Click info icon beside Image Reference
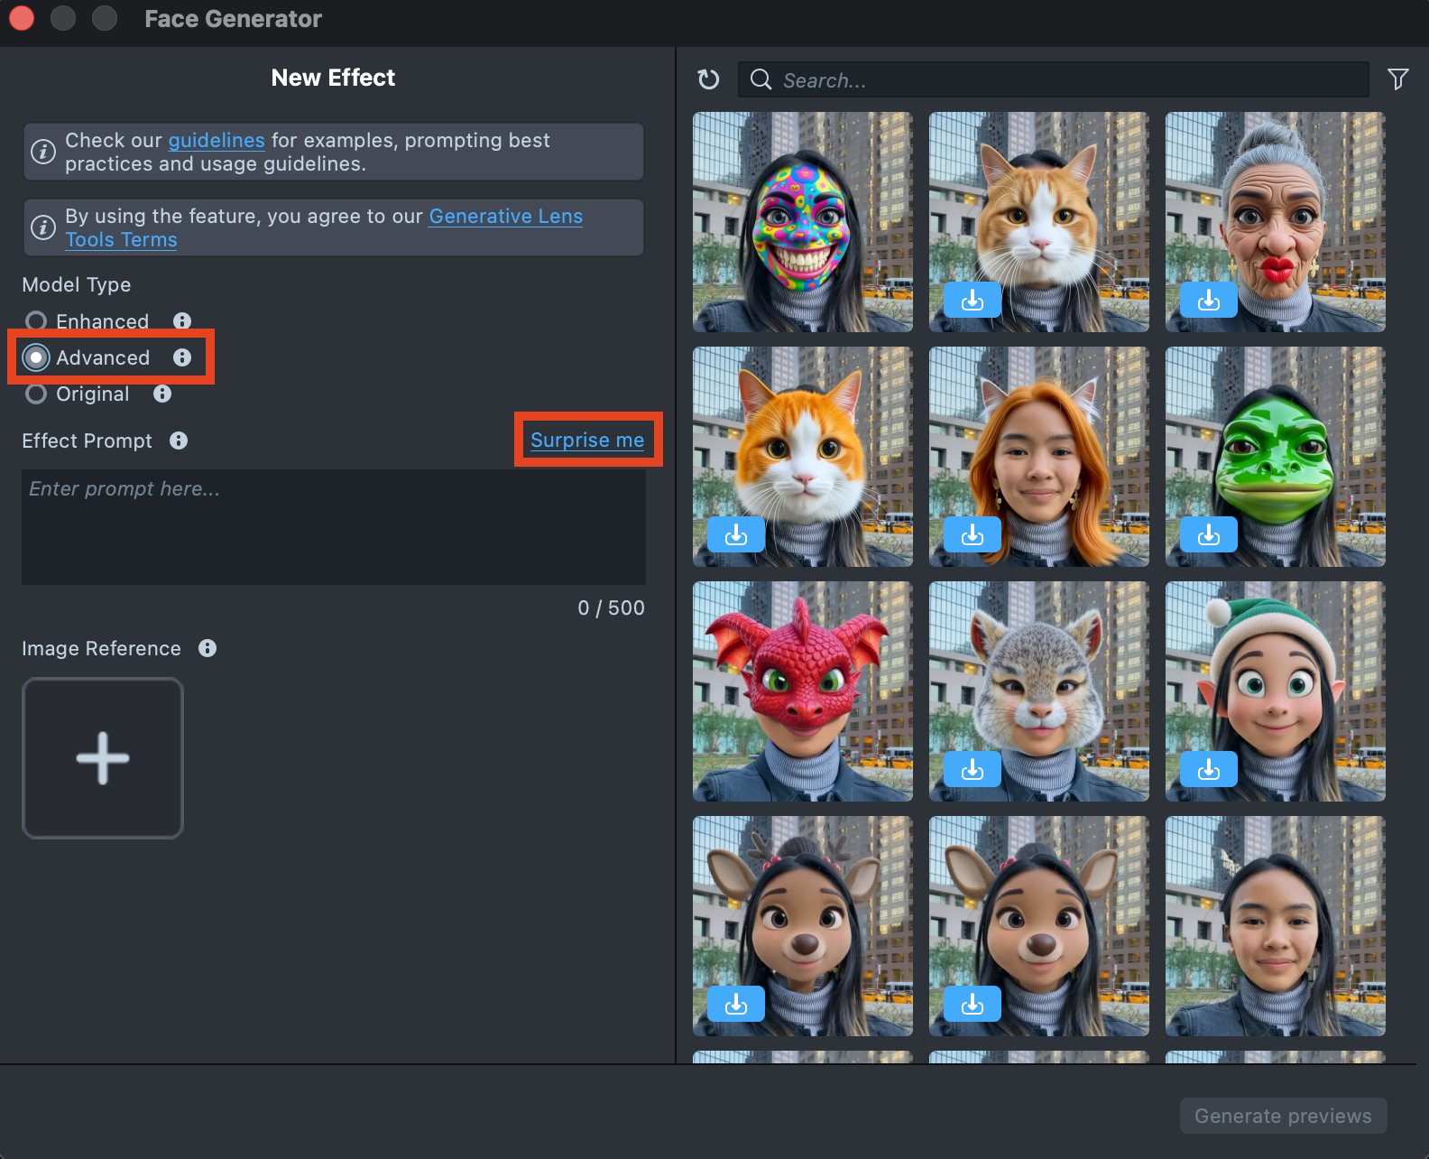Viewport: 1429px width, 1159px height. pos(207,648)
